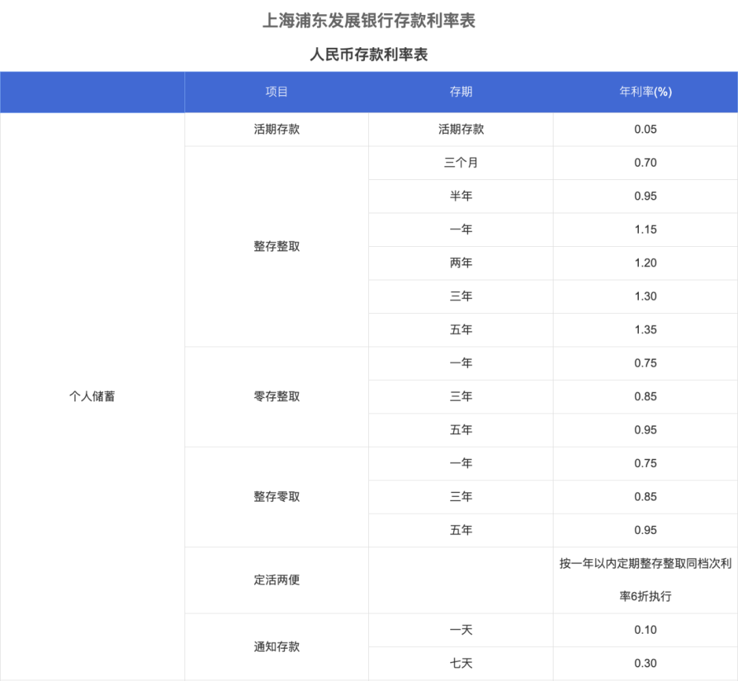Select the 七天 term cell
This screenshot has width=738, height=681.
pyautogui.click(x=461, y=664)
